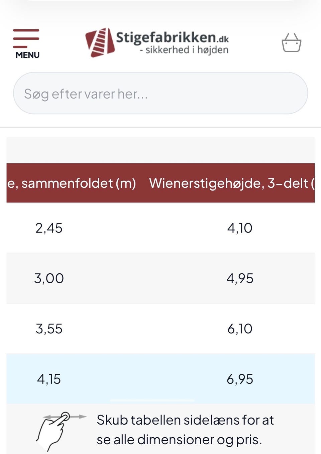Click the MENU text label

click(x=27, y=55)
